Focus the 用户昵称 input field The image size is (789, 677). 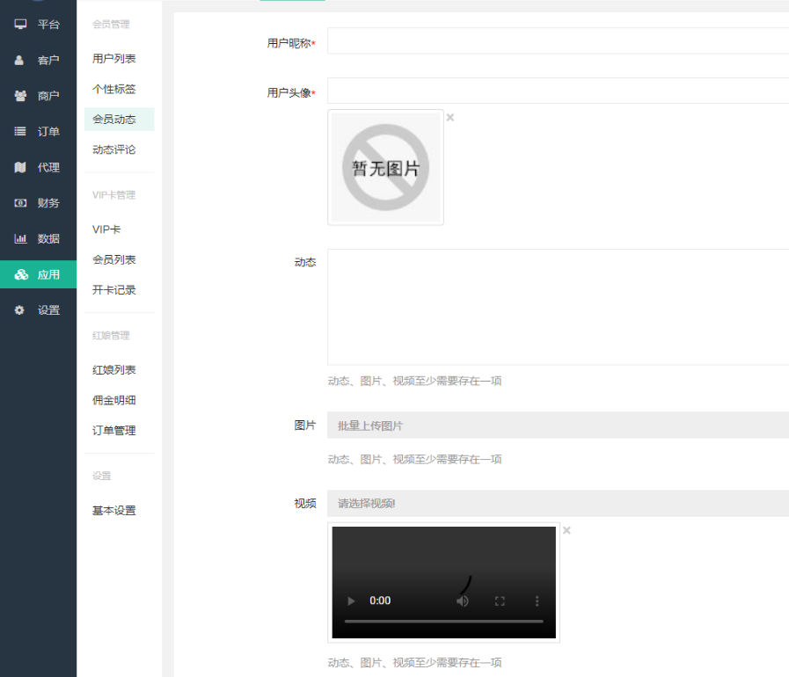pos(558,40)
